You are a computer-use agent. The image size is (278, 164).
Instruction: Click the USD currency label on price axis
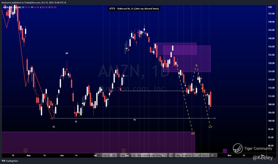pyautogui.click(x=270, y=7)
